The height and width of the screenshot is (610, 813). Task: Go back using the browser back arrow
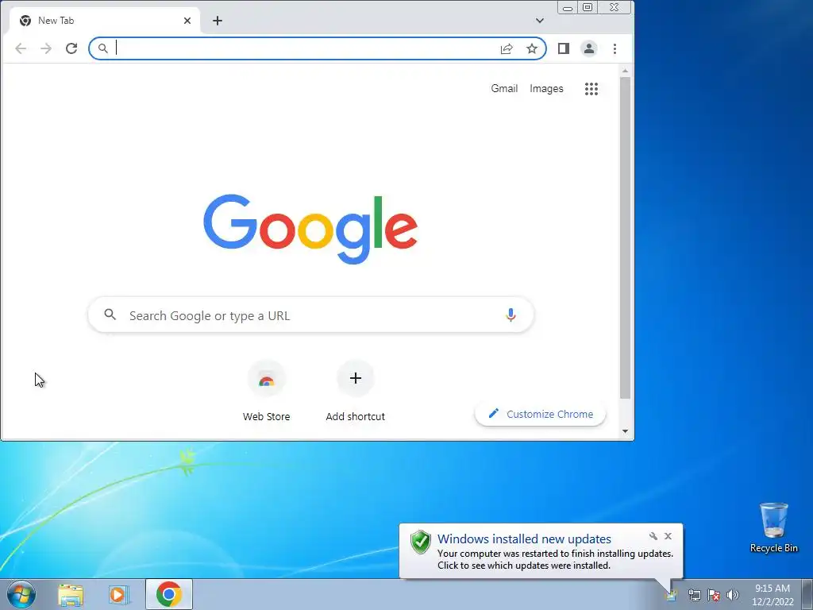[x=21, y=48]
